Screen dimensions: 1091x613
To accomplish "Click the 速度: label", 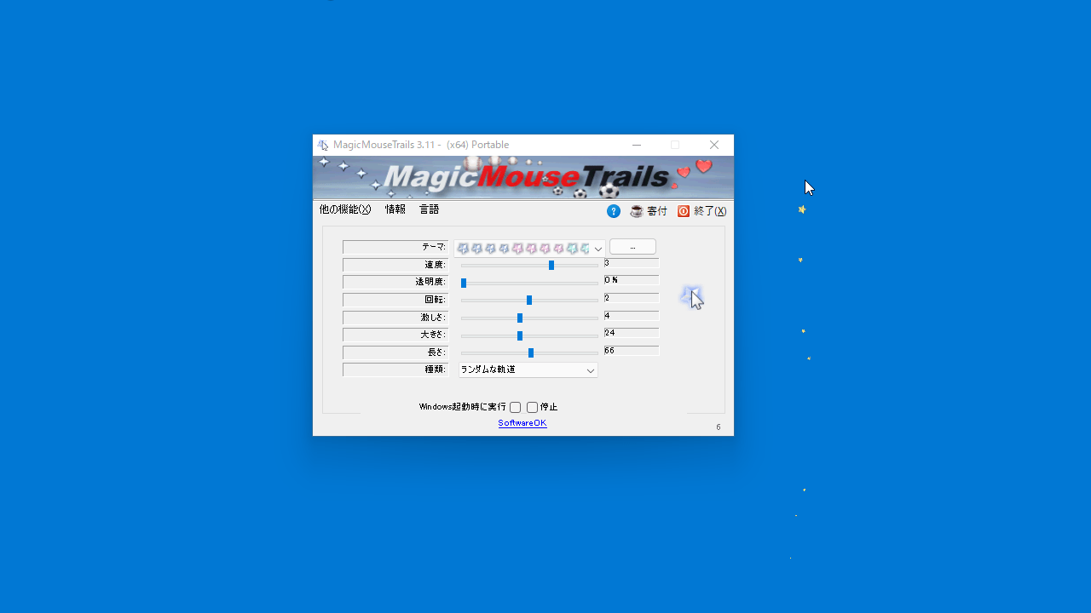I will point(395,265).
